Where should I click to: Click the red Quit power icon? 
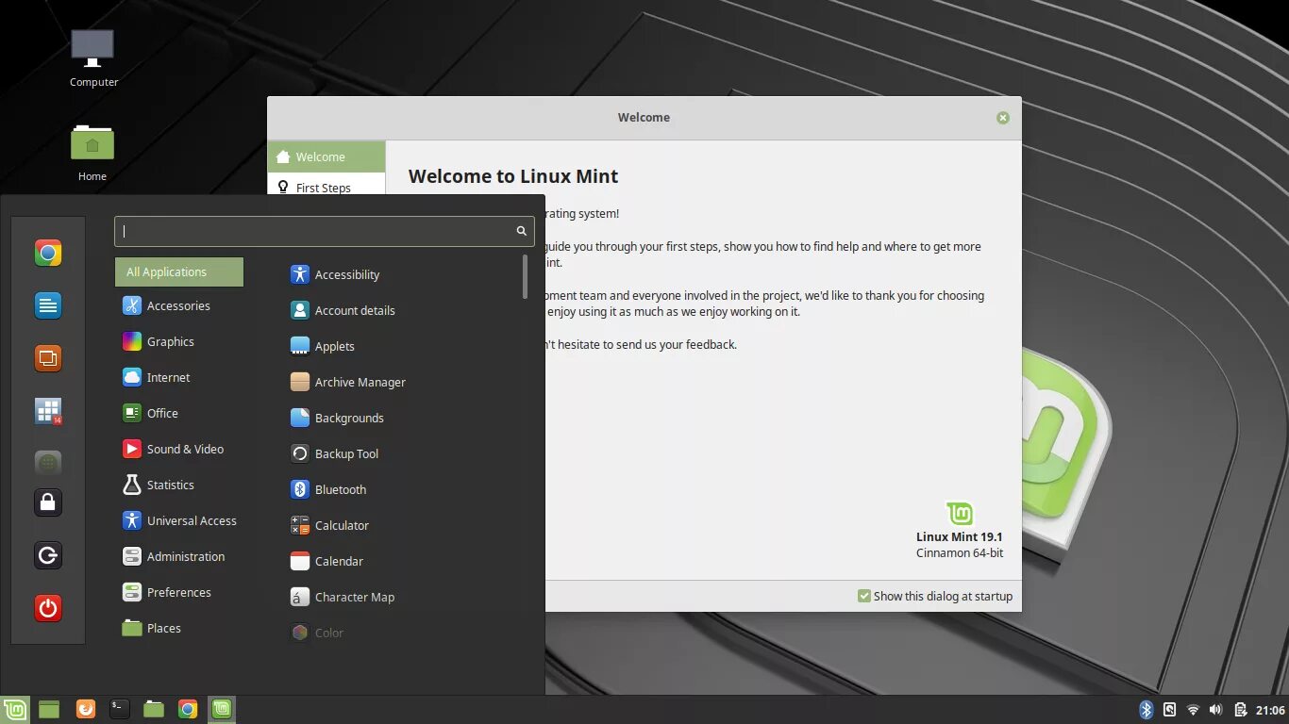tap(48, 608)
